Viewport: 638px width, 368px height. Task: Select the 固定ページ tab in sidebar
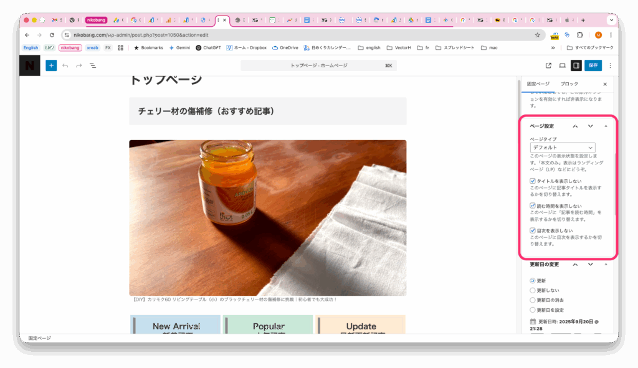(x=538, y=83)
